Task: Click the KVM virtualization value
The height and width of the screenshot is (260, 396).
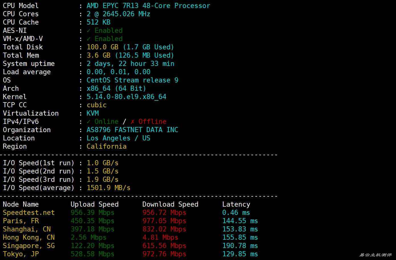Action: 93,113
